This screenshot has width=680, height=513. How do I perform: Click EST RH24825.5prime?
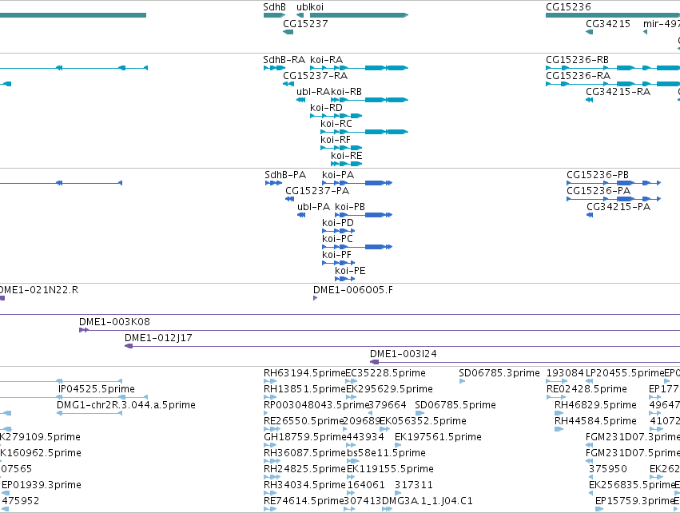[x=304, y=469]
